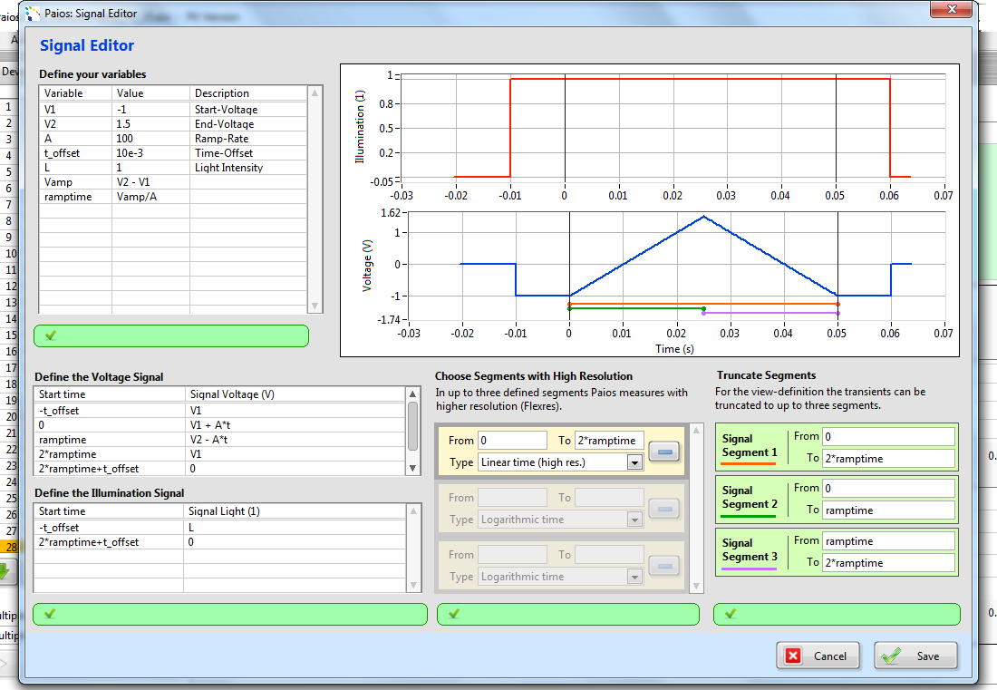Click high resolution segments validation status bar
The height and width of the screenshot is (690, 997).
pos(568,615)
